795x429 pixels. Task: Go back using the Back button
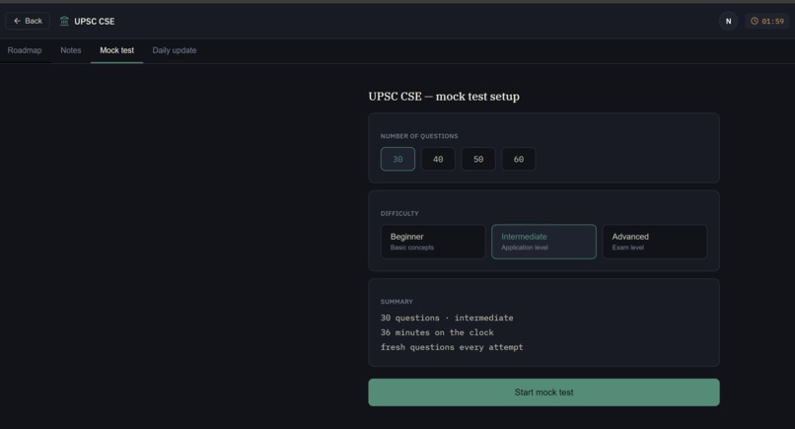[28, 21]
